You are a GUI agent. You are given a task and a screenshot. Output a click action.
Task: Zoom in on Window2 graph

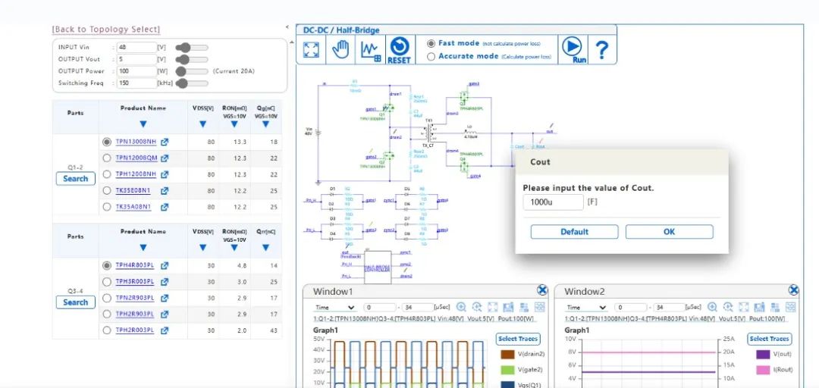click(712, 307)
